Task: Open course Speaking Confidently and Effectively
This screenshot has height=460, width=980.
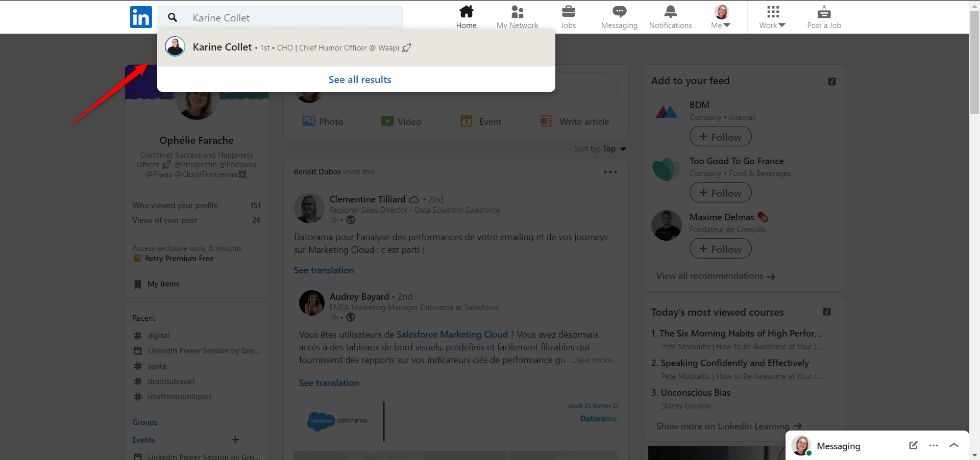Action: (x=730, y=363)
